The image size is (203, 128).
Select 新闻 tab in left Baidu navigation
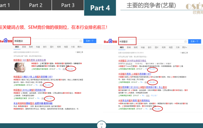point(24,47)
